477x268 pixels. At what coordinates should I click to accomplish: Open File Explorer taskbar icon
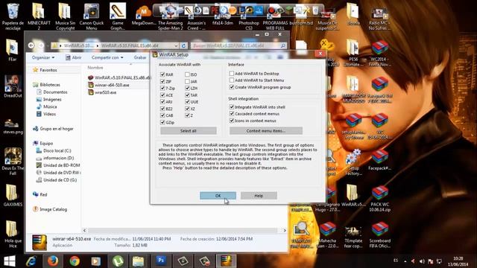click(139, 261)
